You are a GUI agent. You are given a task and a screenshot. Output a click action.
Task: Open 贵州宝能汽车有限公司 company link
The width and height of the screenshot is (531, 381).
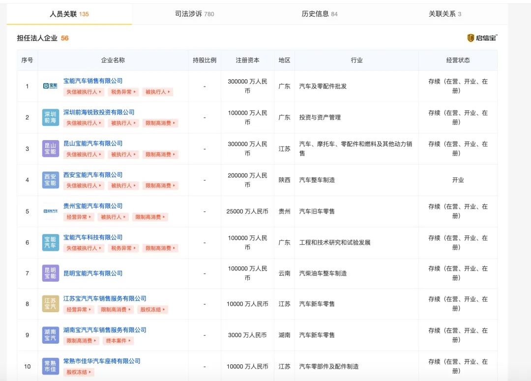[x=93, y=206]
